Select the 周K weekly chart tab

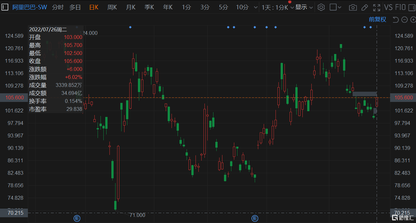coord(112,7)
